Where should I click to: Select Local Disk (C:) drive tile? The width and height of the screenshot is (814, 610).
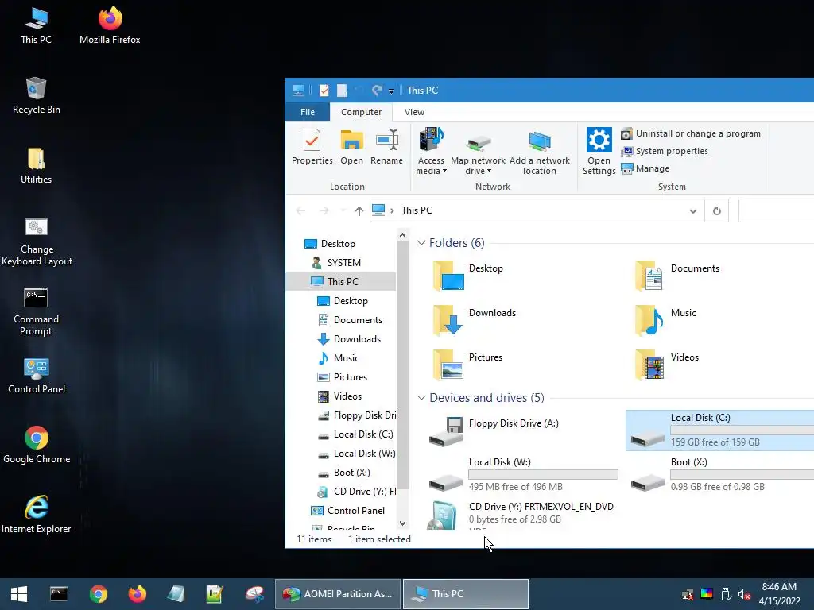point(720,430)
